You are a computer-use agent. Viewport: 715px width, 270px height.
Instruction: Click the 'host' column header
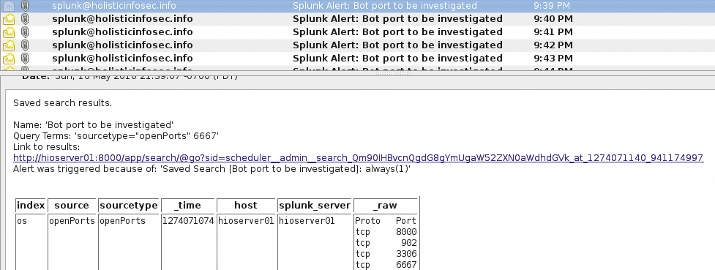click(246, 206)
